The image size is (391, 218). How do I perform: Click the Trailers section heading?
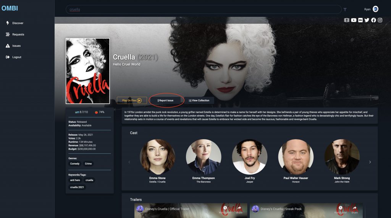(x=136, y=200)
